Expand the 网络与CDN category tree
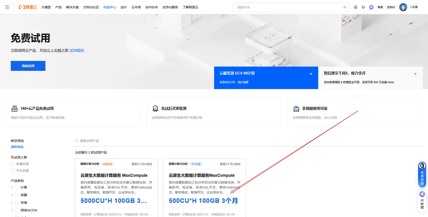Screen dimensions: 428x217 [12, 210]
